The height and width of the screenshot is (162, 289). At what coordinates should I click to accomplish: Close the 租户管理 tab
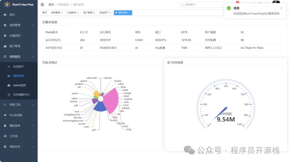(x=94, y=13)
